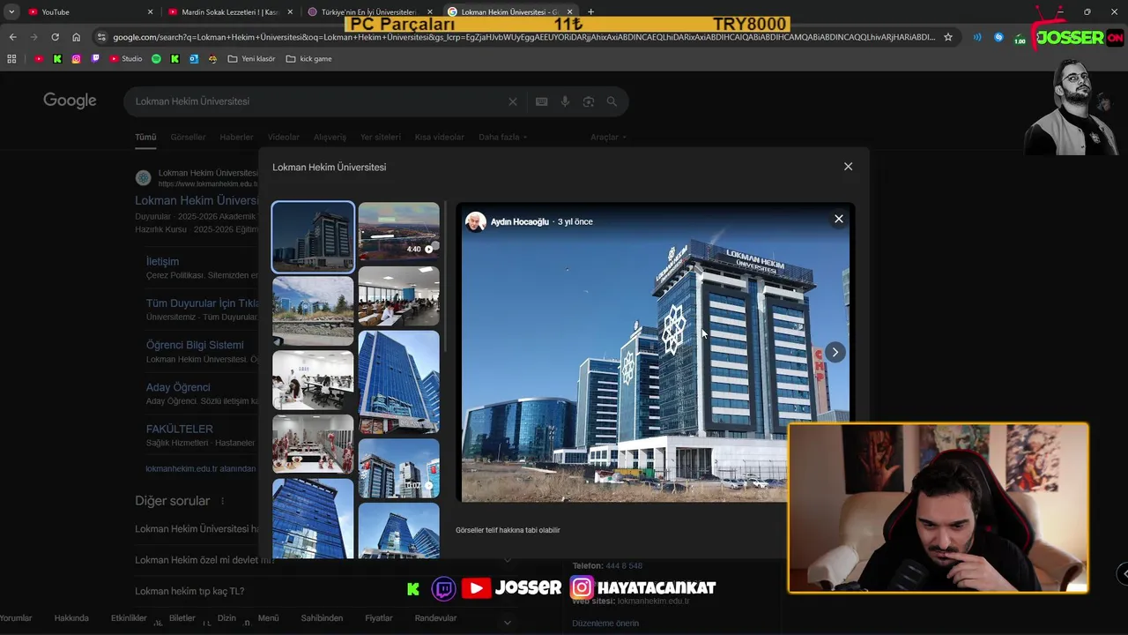The width and height of the screenshot is (1128, 635).
Task: Open the Araçlar tools dropdown
Action: click(x=608, y=137)
